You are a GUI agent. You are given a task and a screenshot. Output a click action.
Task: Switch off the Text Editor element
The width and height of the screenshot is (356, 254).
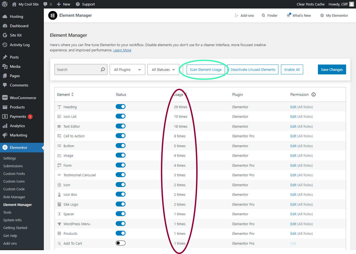pyautogui.click(x=121, y=126)
